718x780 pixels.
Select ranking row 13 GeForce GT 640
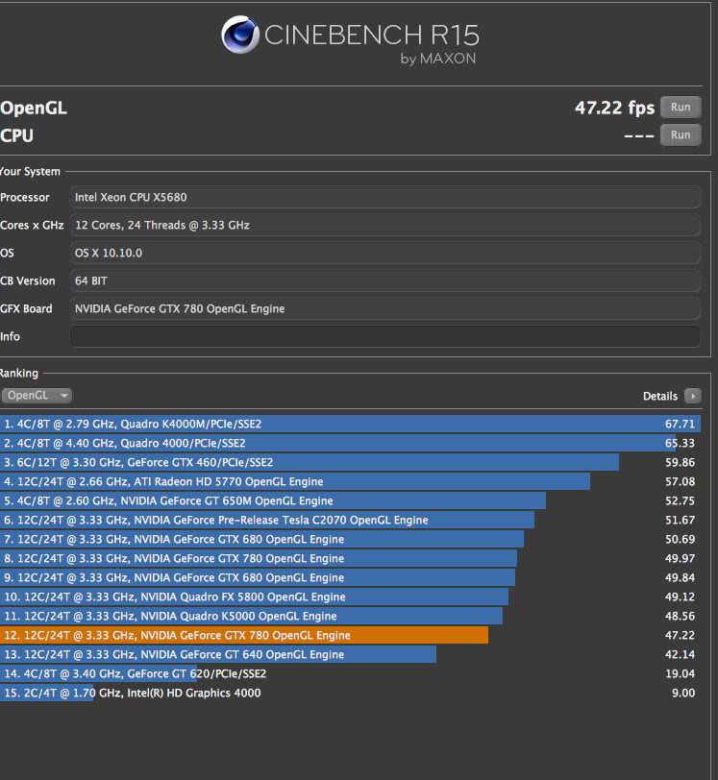[350, 654]
